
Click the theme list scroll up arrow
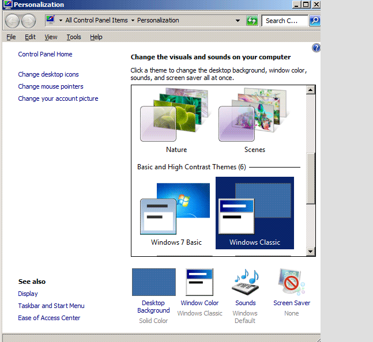tap(310, 90)
